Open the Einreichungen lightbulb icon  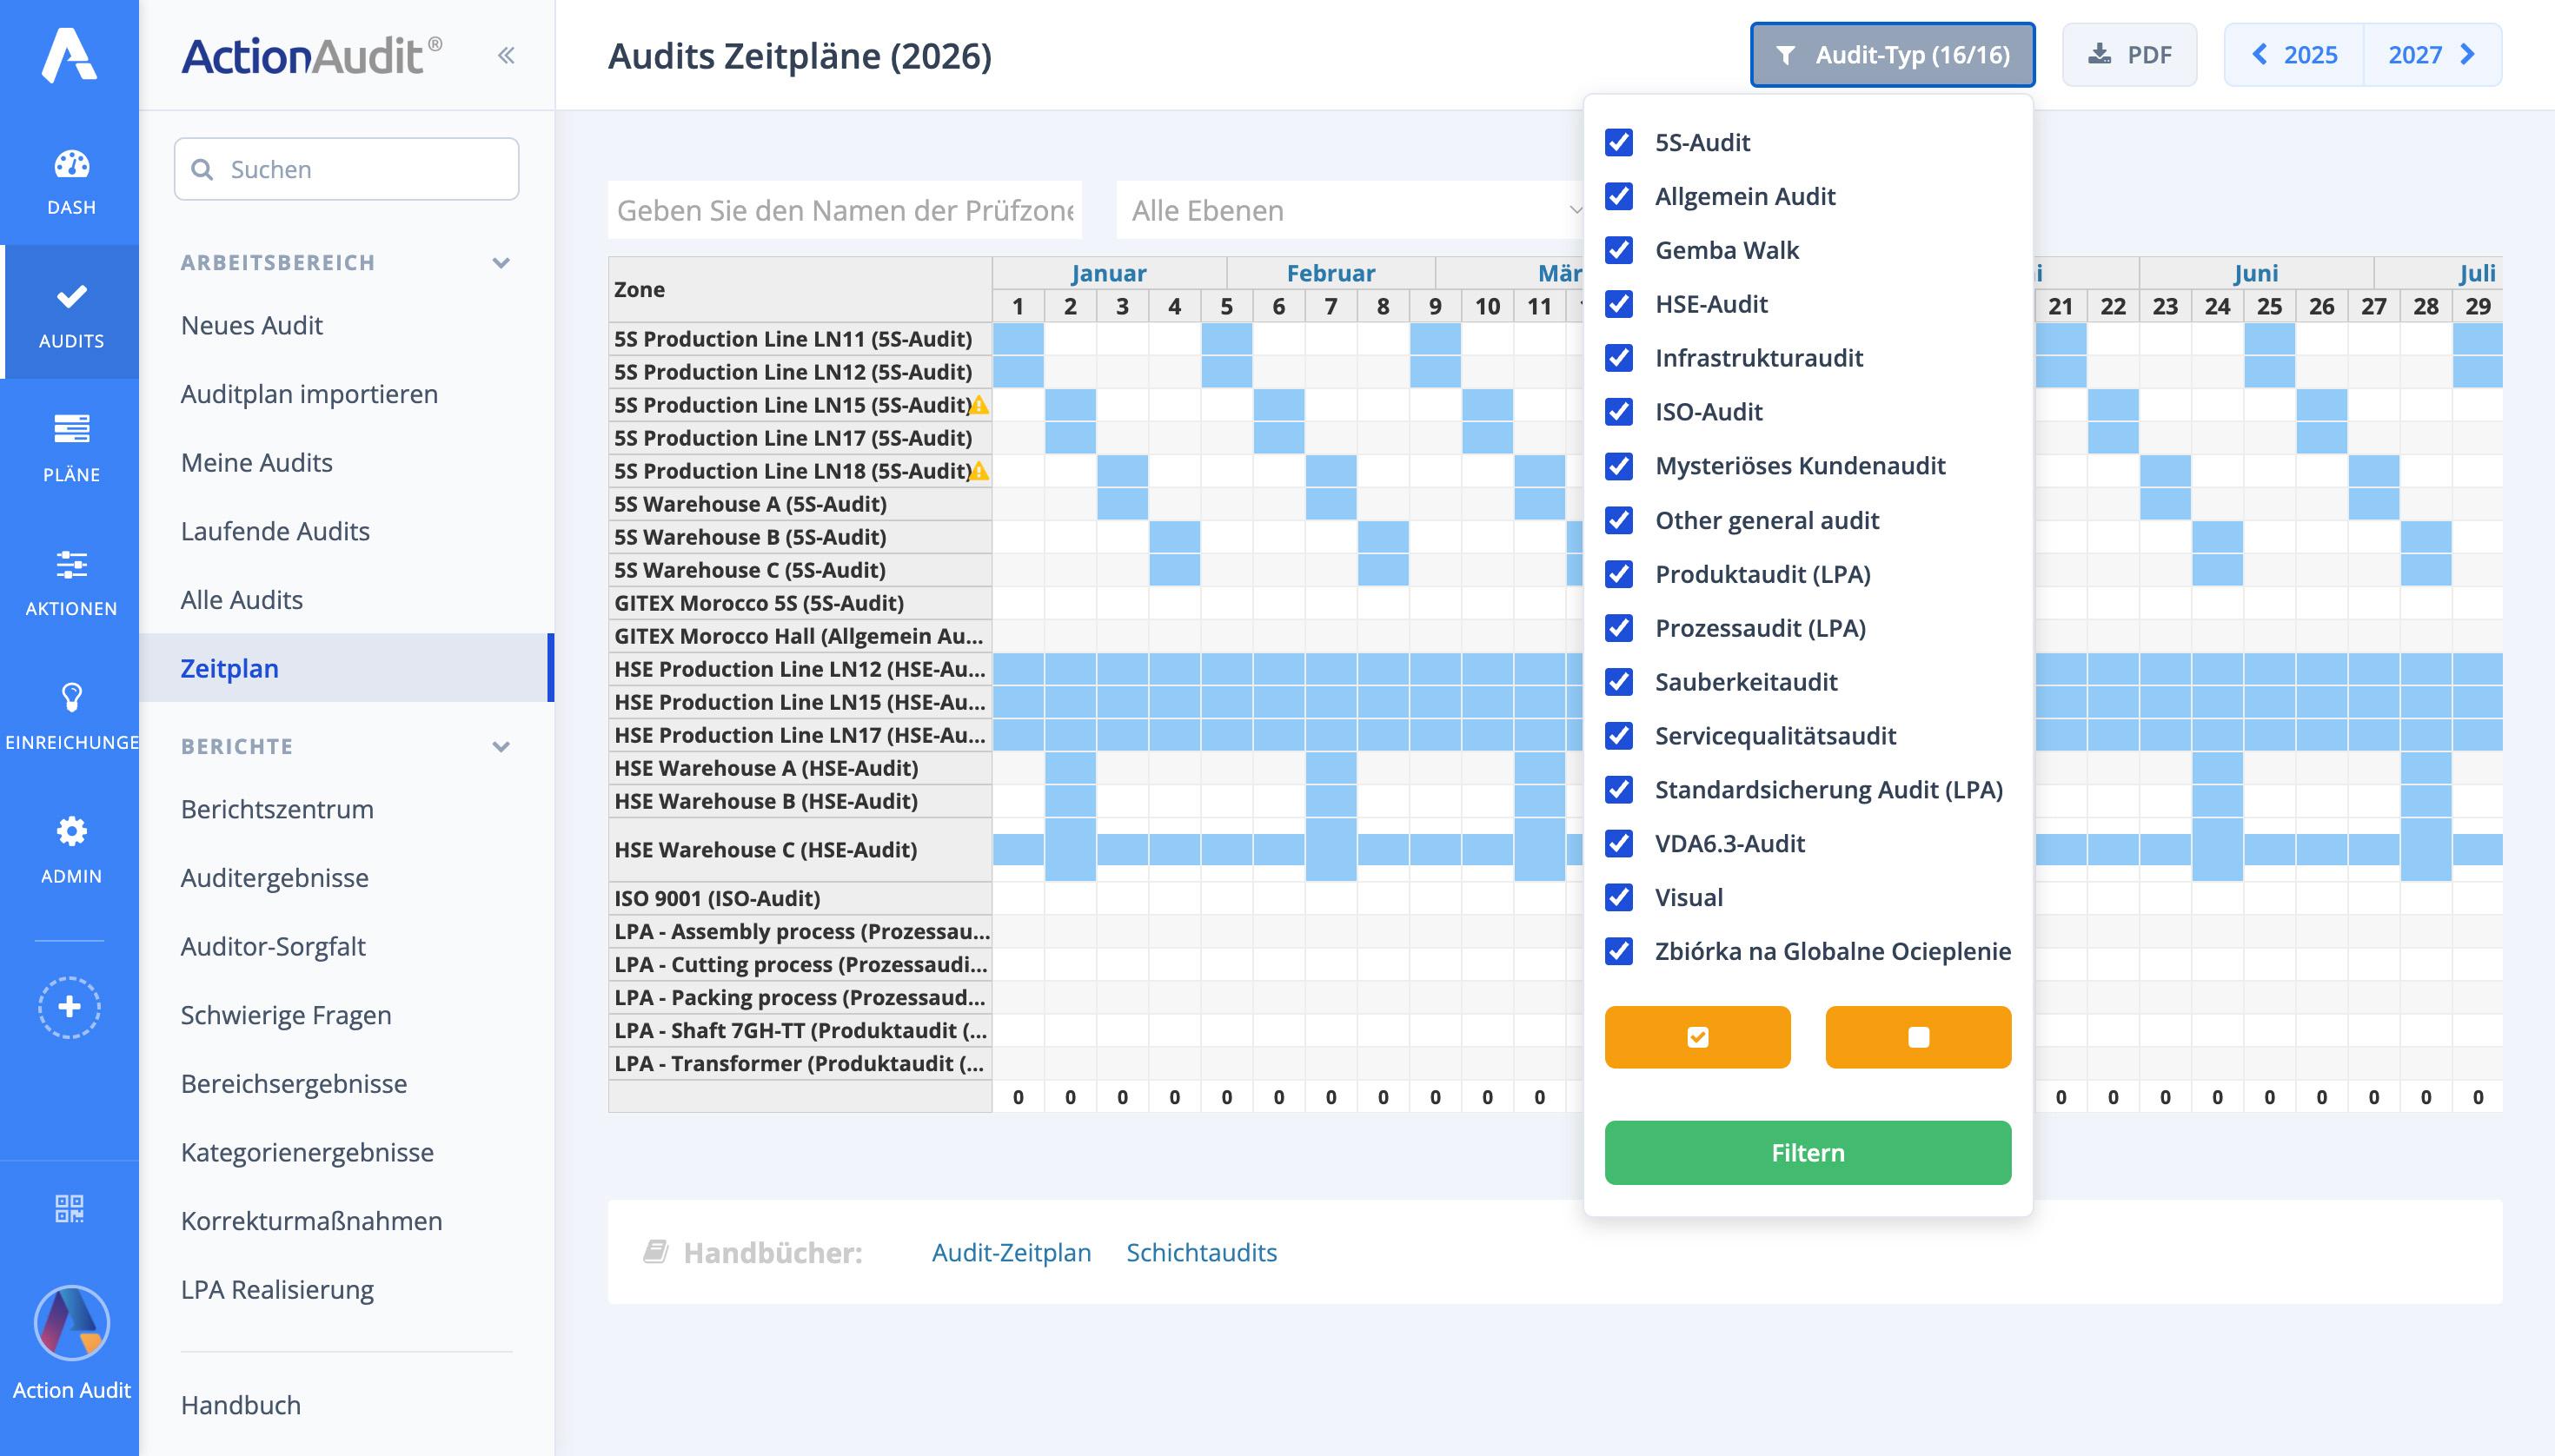pyautogui.click(x=71, y=697)
